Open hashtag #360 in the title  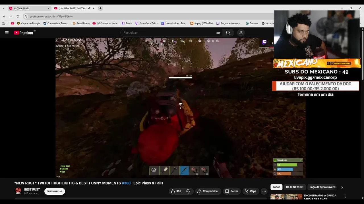click(126, 183)
